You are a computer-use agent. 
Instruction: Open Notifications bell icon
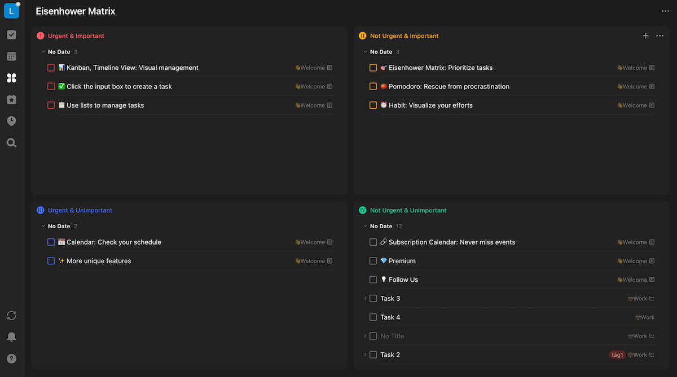11,337
